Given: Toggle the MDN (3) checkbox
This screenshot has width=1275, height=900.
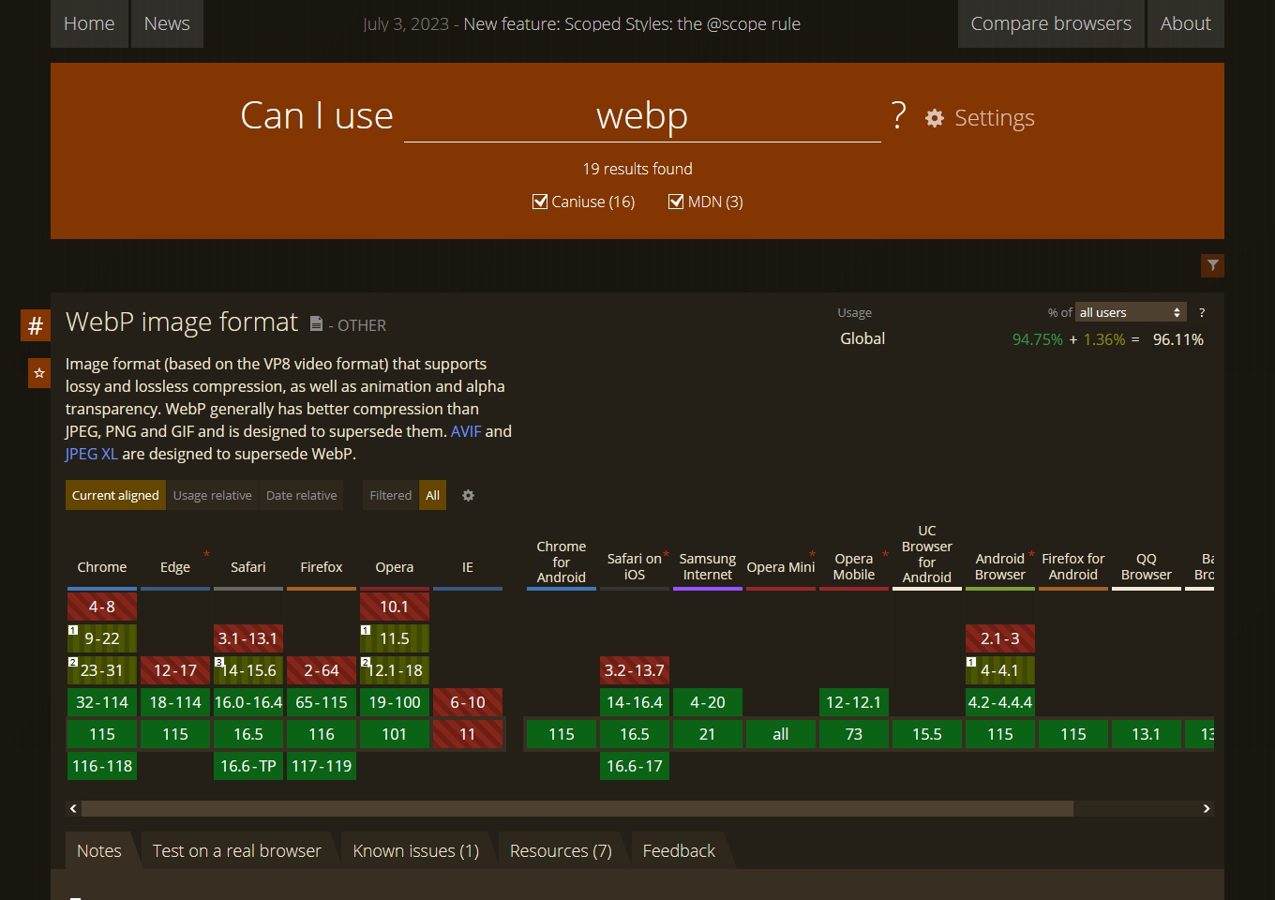Looking at the screenshot, I should [x=676, y=202].
